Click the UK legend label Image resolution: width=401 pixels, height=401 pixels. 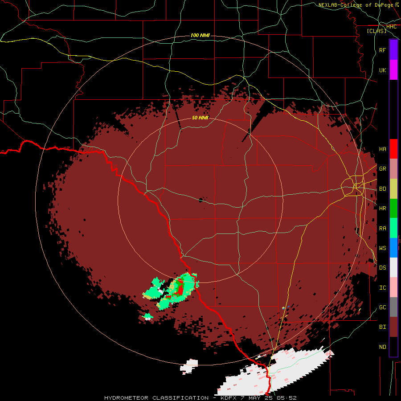[x=382, y=70]
